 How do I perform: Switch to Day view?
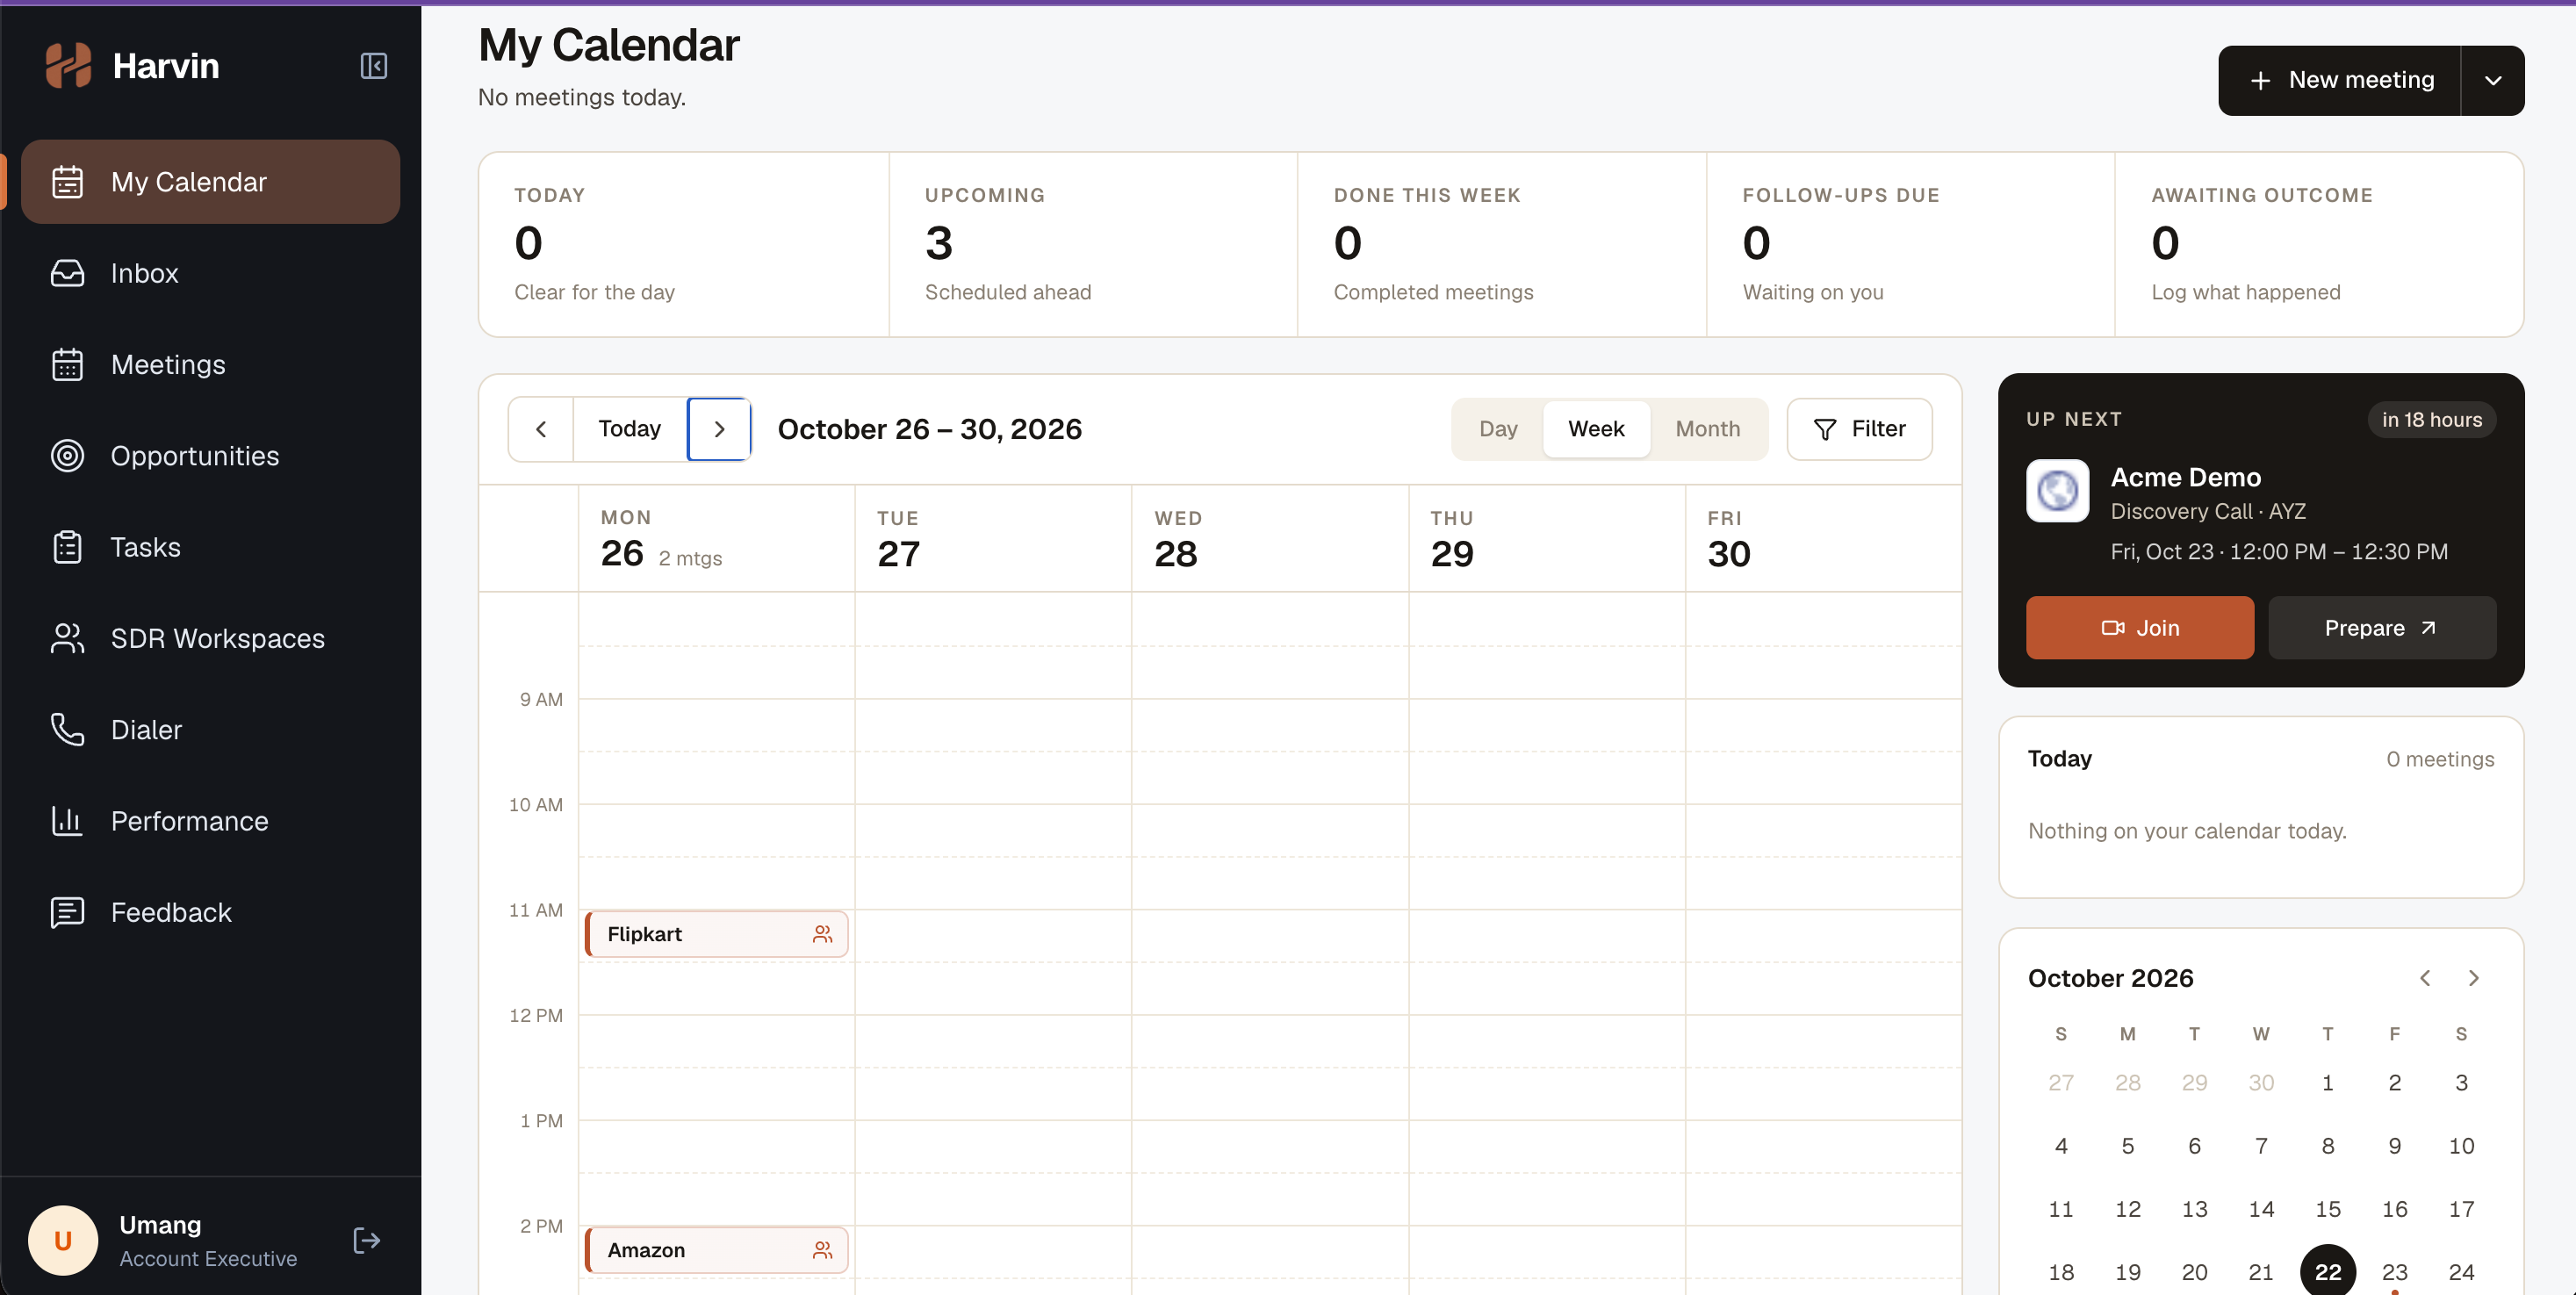[x=1498, y=429]
